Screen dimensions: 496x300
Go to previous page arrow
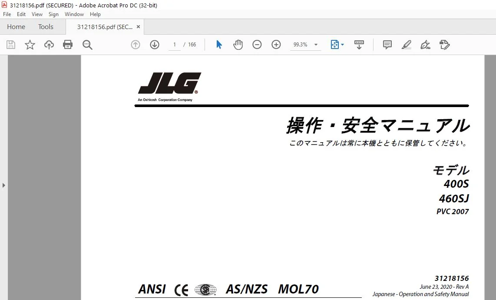click(136, 45)
